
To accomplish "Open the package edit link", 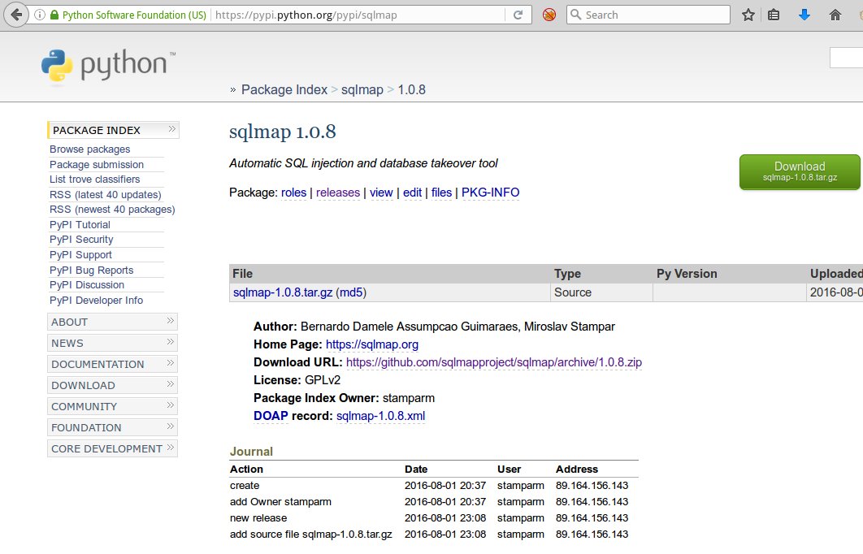I will (412, 193).
